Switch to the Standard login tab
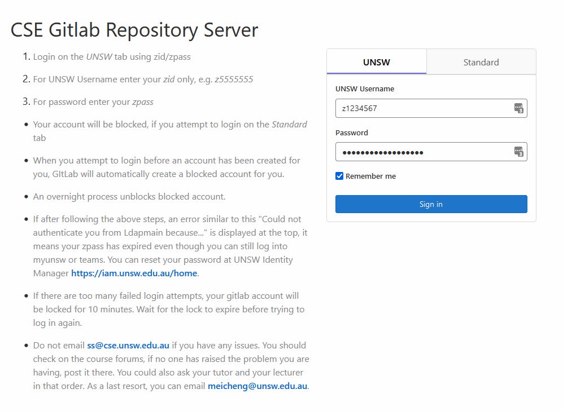 481,62
